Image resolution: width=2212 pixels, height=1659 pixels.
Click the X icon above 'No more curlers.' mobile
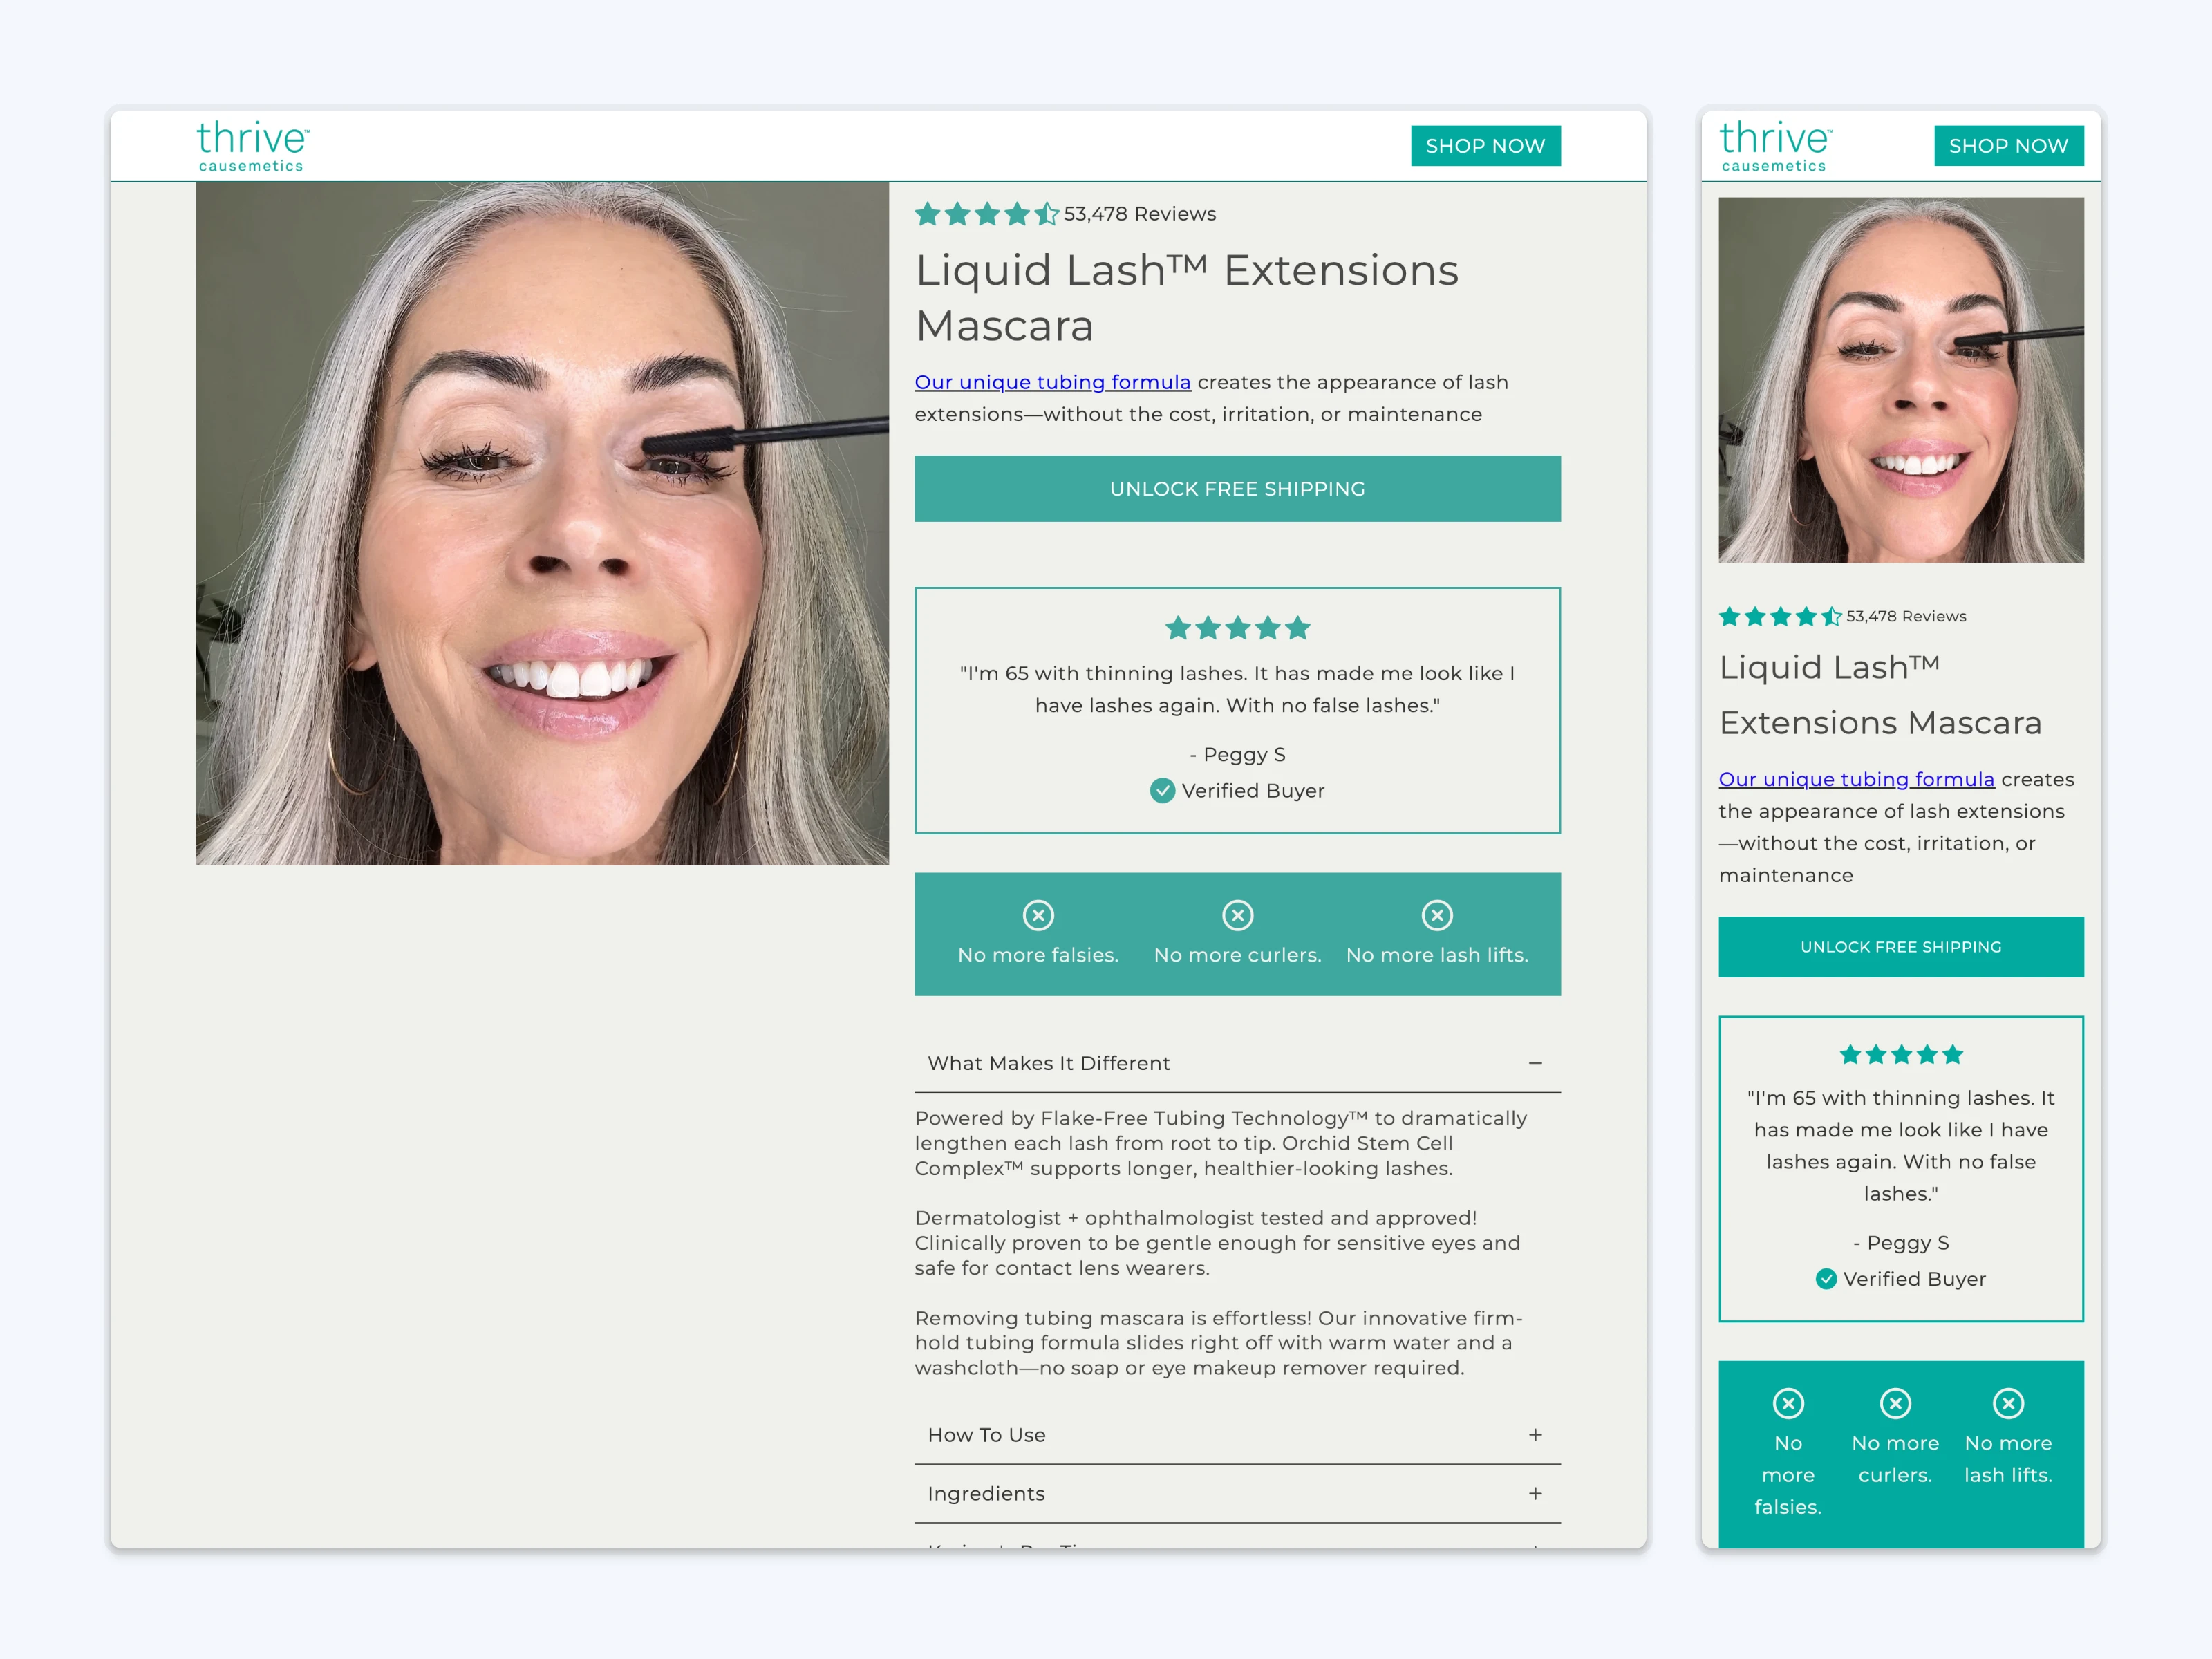1895,1403
